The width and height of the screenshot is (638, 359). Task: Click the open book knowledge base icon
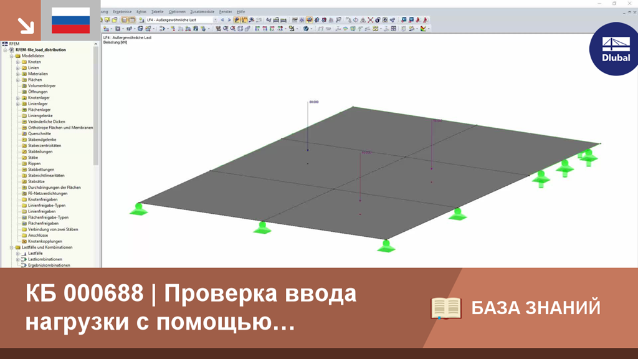point(446,308)
